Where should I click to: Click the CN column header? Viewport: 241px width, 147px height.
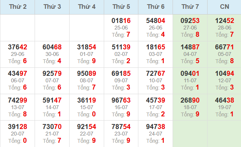tap(224, 7)
